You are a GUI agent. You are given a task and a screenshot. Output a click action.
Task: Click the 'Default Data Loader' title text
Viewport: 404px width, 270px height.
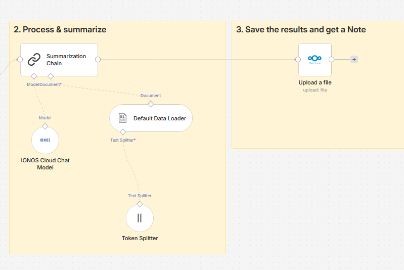coord(160,118)
